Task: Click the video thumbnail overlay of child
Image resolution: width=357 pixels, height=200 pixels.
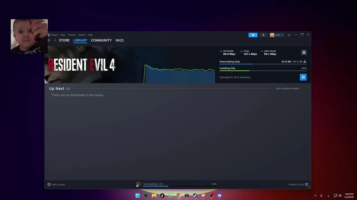Action: pos(29,36)
